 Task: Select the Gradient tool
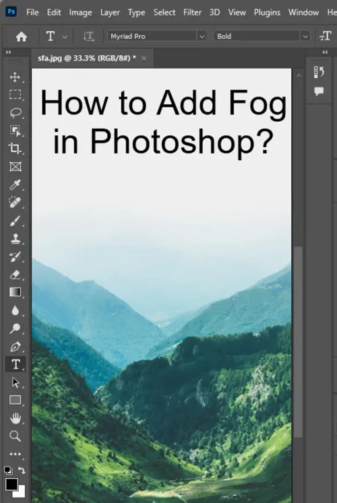(15, 292)
